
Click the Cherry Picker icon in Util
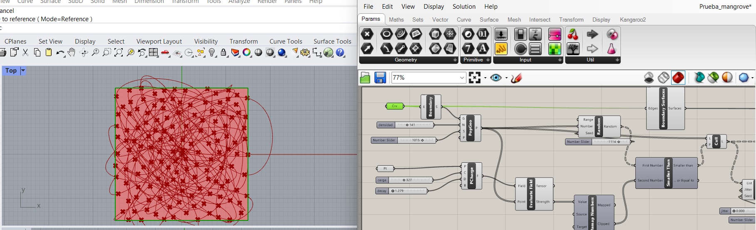[x=573, y=34]
